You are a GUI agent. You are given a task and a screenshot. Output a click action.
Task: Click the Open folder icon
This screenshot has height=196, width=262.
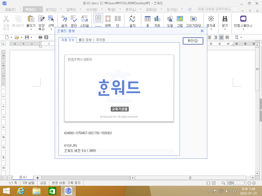17,37
